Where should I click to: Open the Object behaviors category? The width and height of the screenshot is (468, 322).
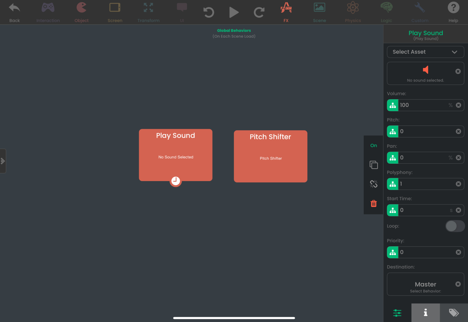pos(81,12)
